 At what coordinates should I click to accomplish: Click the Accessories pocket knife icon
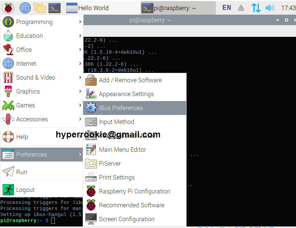click(8, 119)
